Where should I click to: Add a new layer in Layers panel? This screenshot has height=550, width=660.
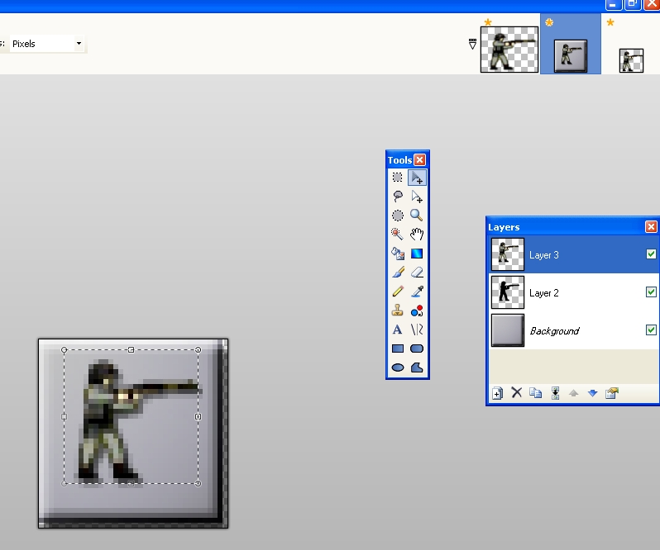[x=497, y=393]
